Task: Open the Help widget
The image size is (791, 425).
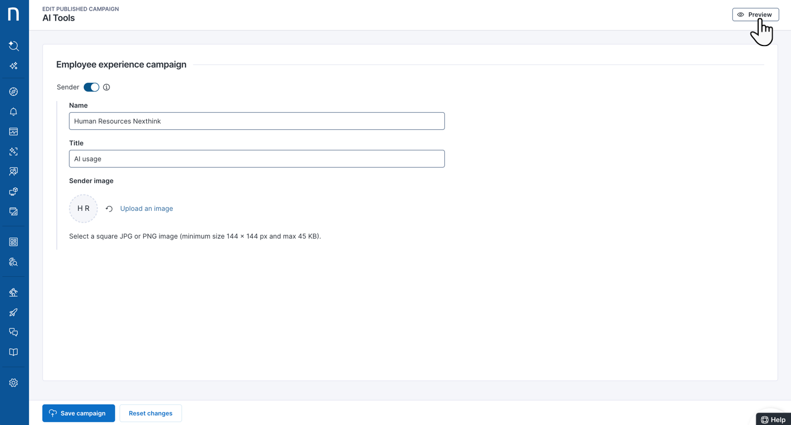Action: (773, 419)
